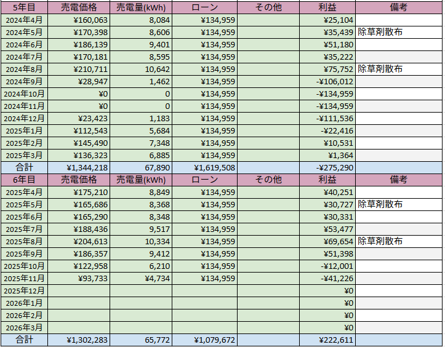Select the -275,290 profit total cell

pyautogui.click(x=327, y=167)
